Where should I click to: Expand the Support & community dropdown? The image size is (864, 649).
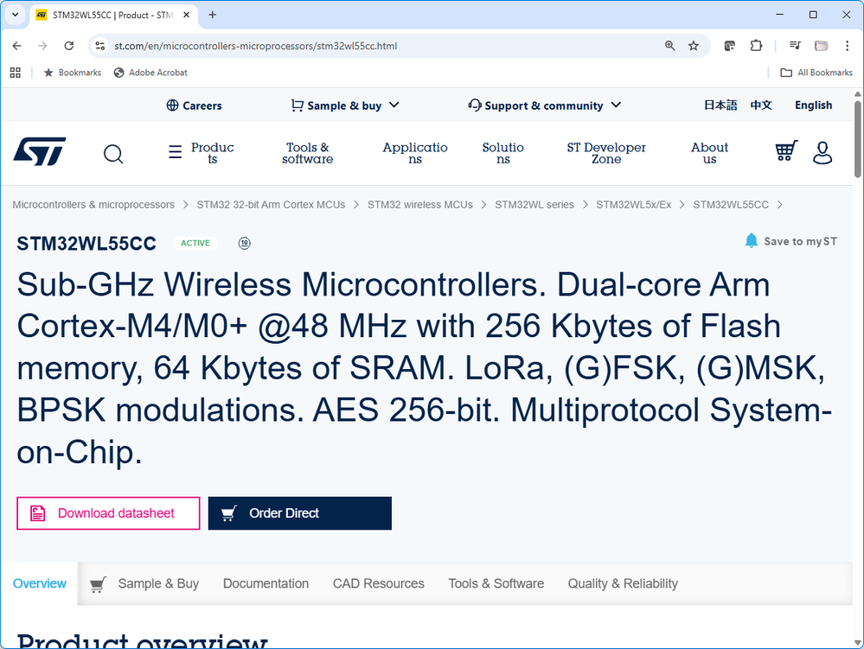545,105
